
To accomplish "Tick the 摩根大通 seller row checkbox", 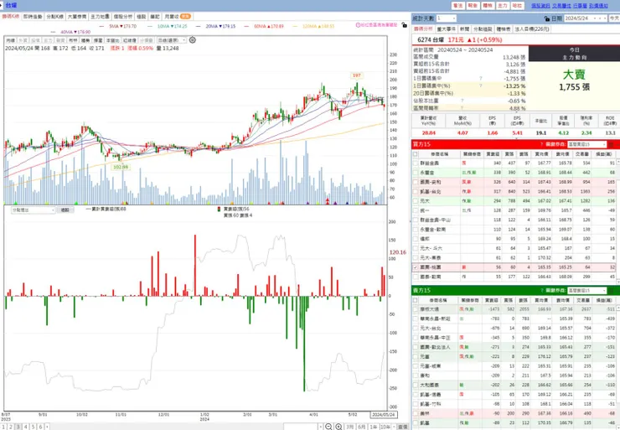I will coord(416,309).
